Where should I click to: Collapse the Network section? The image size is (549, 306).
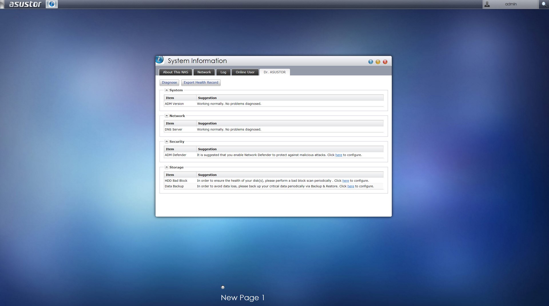point(166,116)
